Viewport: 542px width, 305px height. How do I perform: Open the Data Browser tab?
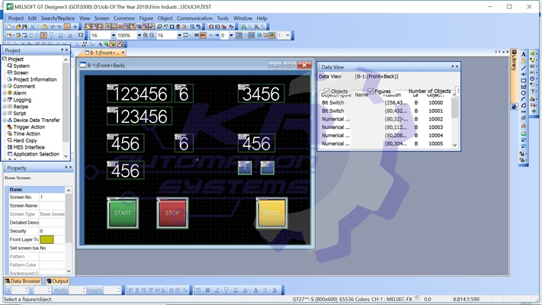22,281
